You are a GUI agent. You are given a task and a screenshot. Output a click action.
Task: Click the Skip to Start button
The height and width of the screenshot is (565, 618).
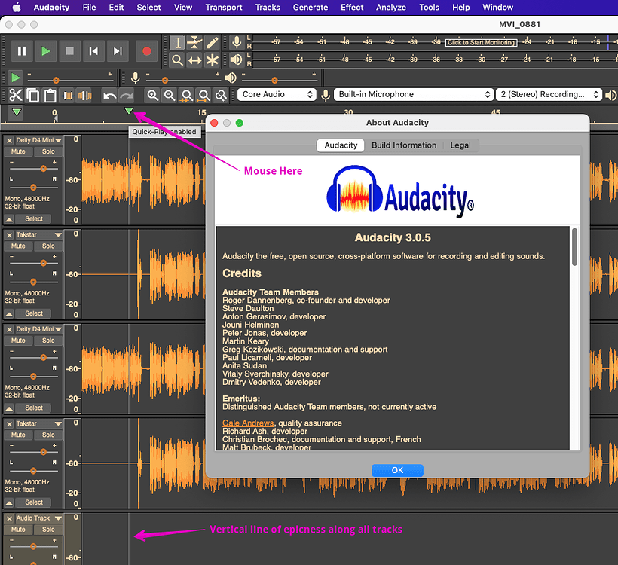click(x=93, y=51)
